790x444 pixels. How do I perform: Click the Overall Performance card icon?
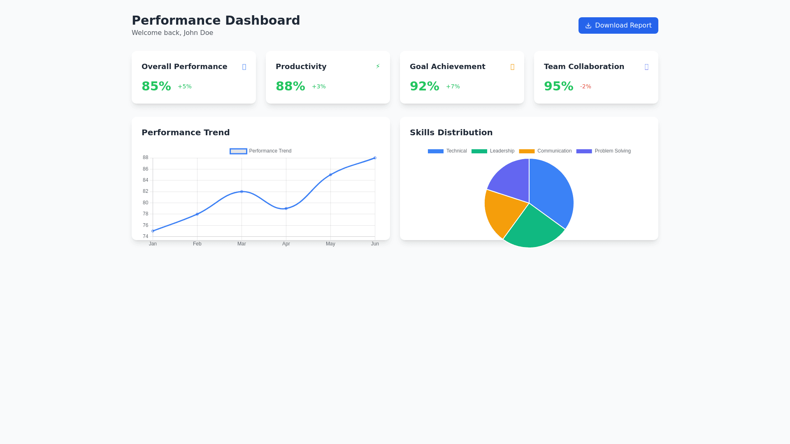point(244,67)
